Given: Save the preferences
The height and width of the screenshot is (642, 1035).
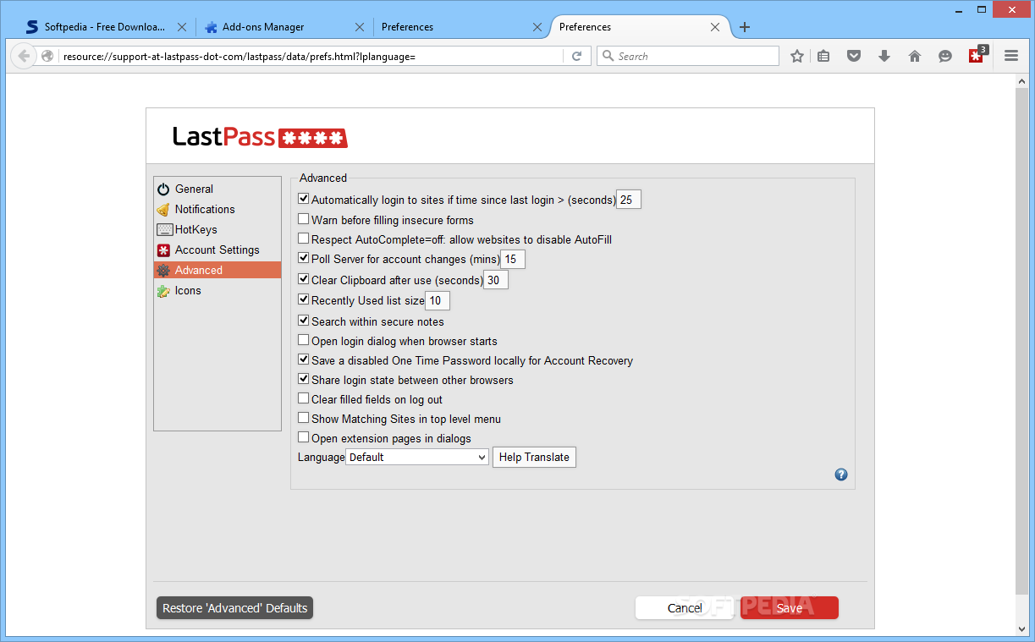Looking at the screenshot, I should click(790, 608).
